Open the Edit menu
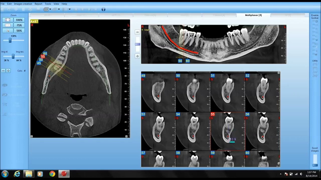The image size is (321, 180). click(x=9, y=4)
